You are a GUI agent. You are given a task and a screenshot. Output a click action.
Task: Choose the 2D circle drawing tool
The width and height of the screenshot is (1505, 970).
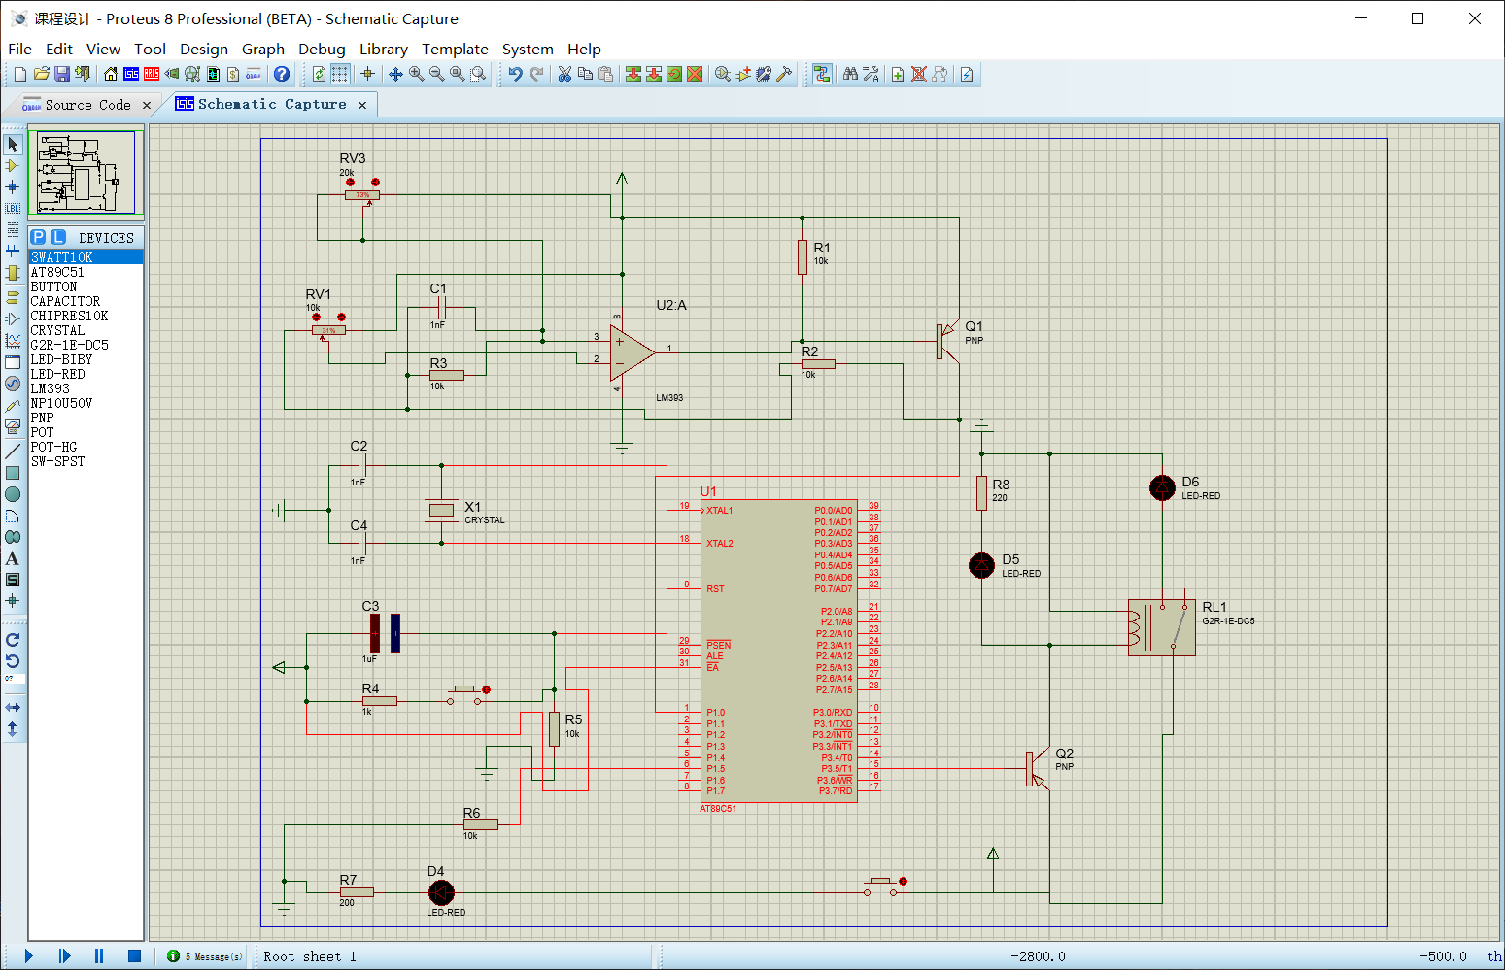[x=13, y=494]
